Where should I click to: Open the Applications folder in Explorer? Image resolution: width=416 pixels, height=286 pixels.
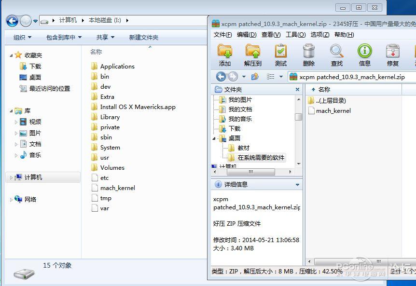point(117,66)
